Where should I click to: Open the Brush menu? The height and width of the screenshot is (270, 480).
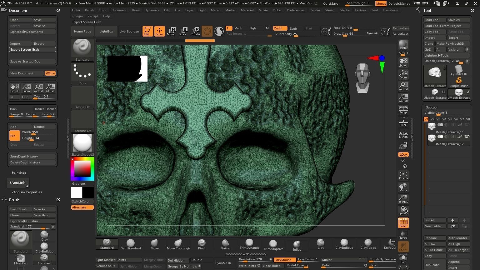tap(89, 10)
